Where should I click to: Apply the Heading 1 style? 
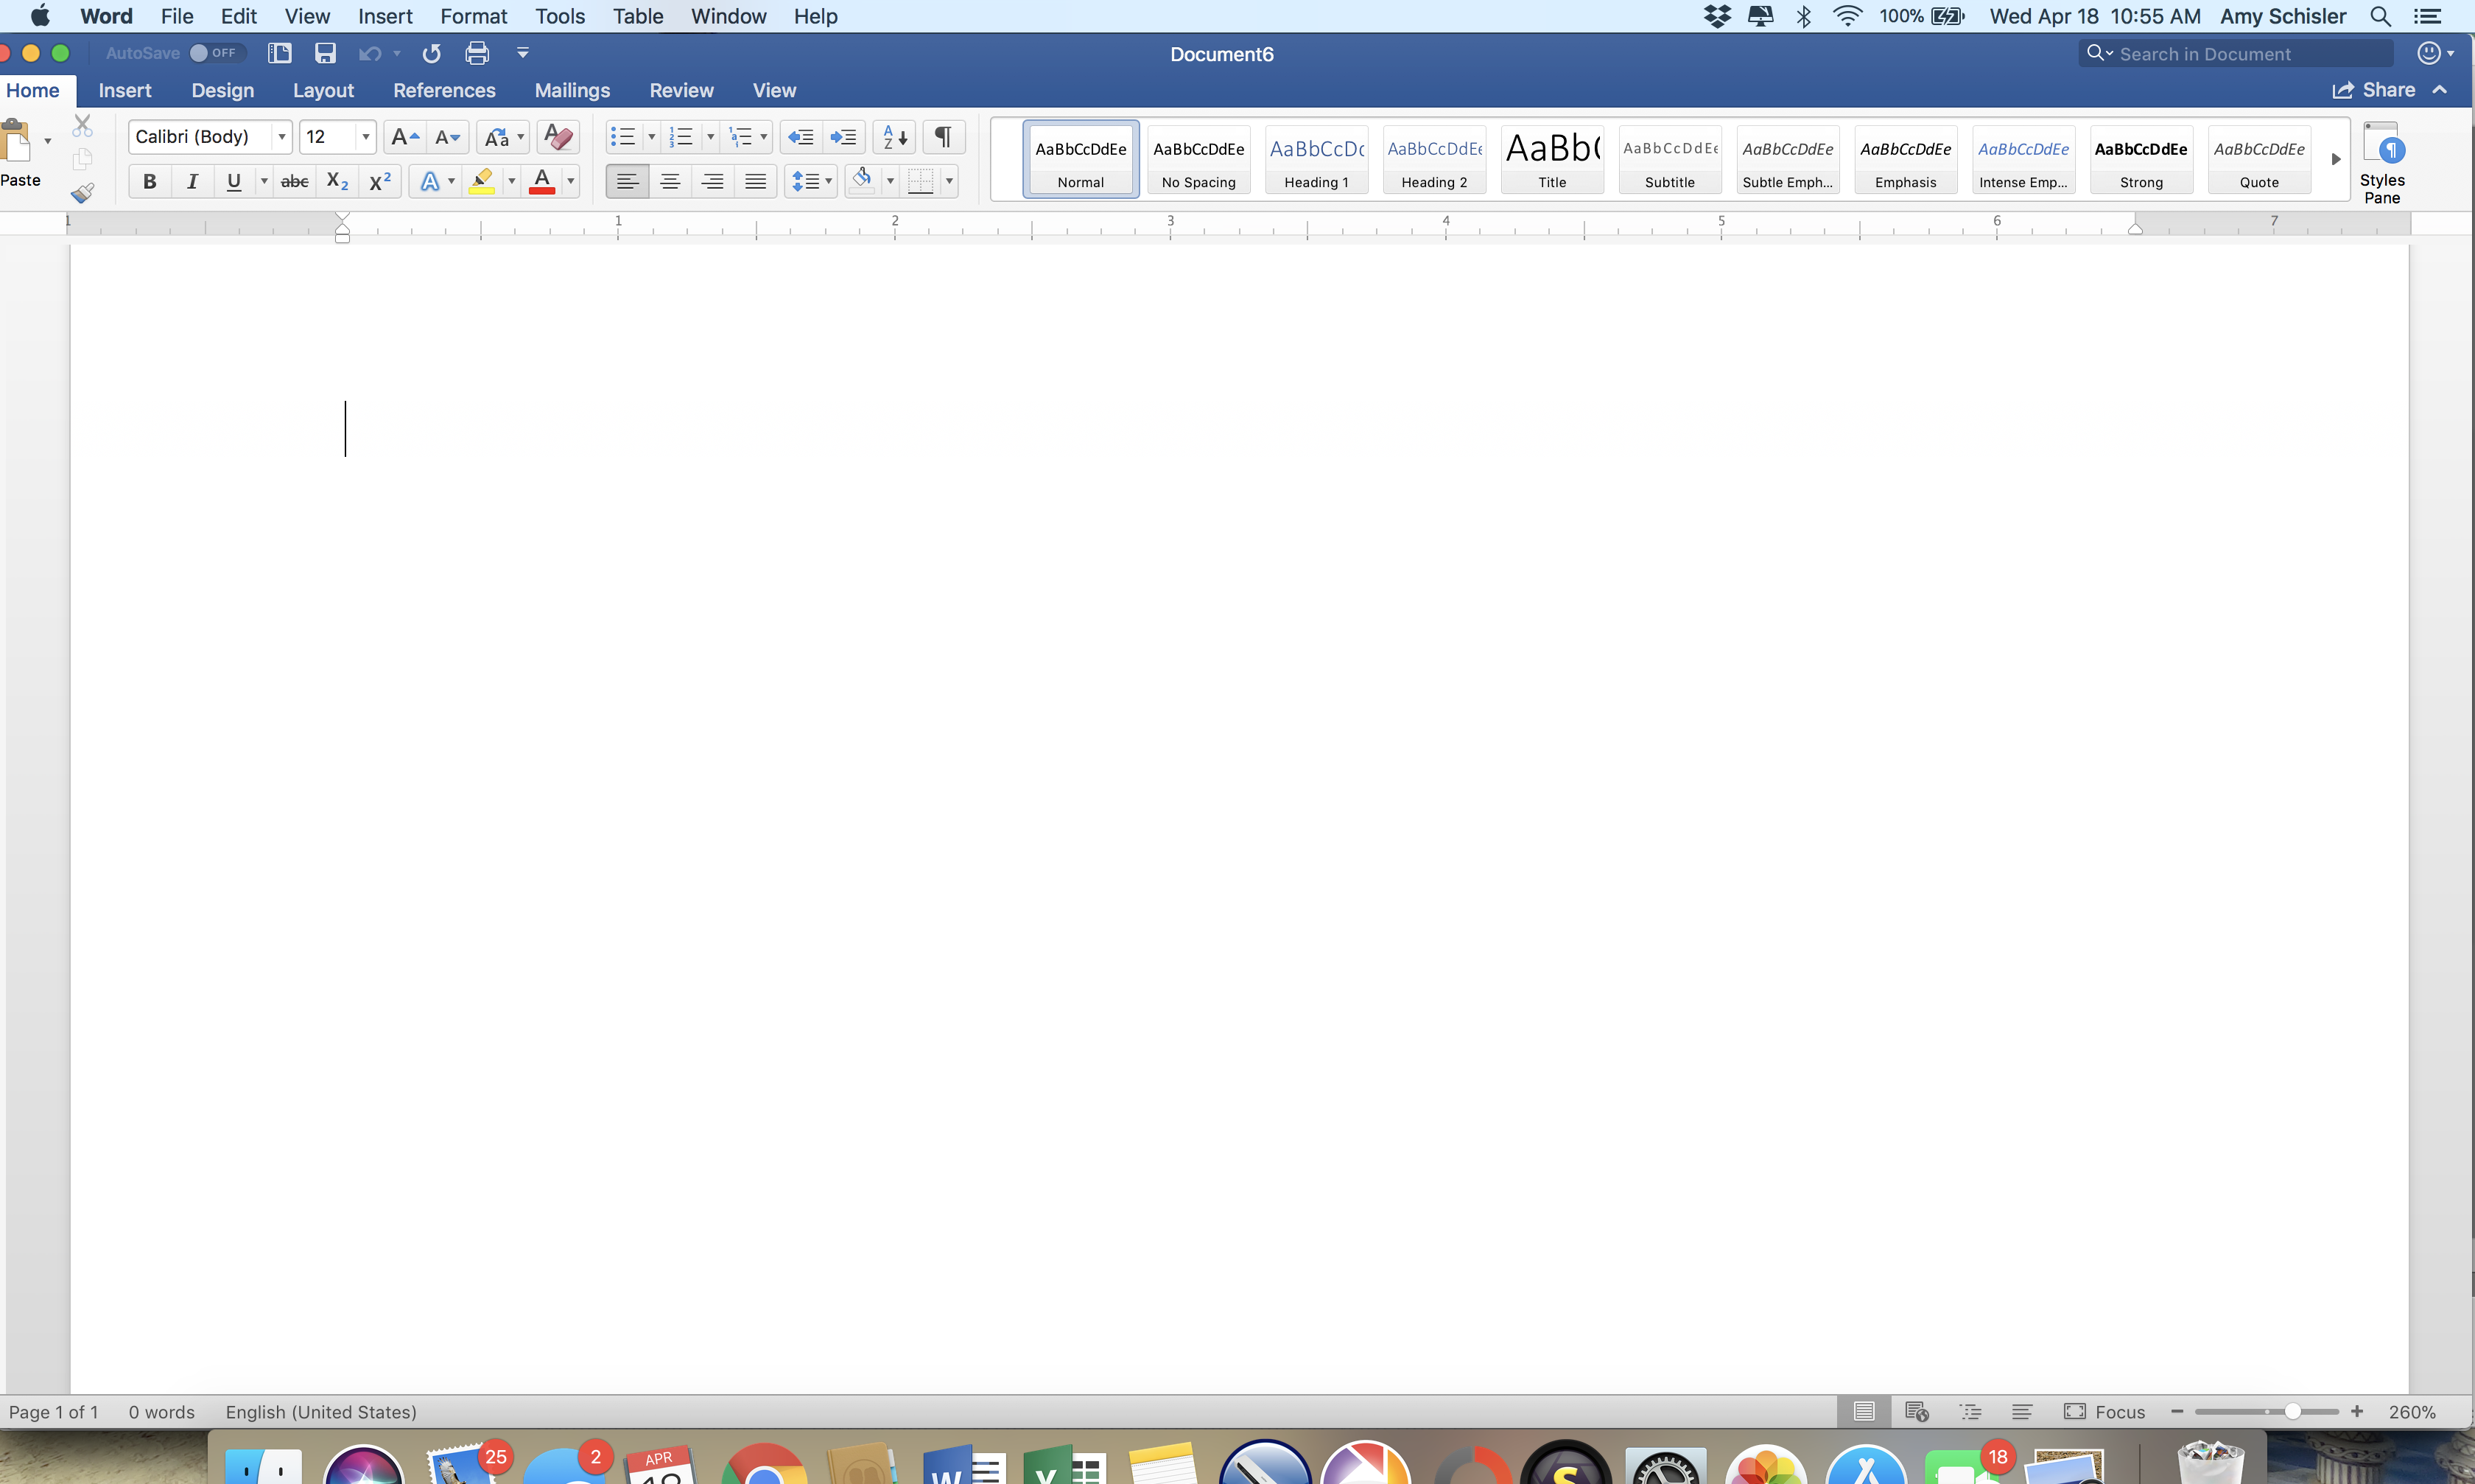click(x=1316, y=160)
